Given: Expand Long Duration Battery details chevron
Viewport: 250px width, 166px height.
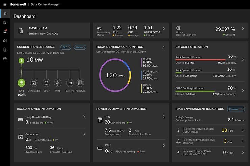Looking at the screenshot, I should 84,117.
